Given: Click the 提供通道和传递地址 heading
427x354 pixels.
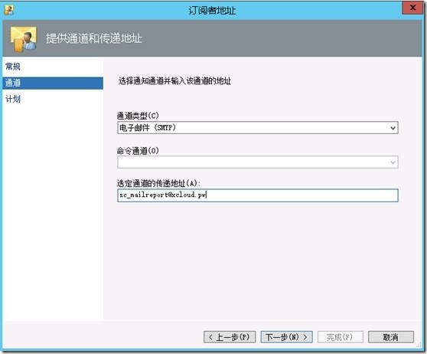Looking at the screenshot, I should [x=94, y=38].
